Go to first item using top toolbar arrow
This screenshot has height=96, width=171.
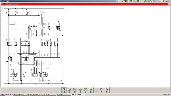(118, 1)
